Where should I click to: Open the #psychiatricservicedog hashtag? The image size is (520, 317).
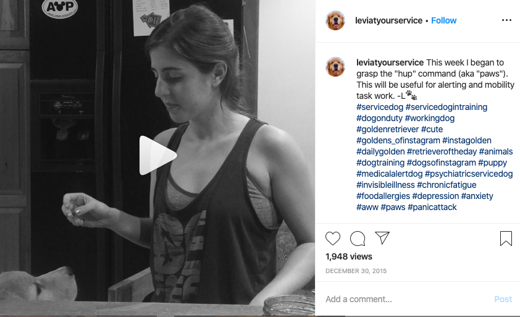469,174
